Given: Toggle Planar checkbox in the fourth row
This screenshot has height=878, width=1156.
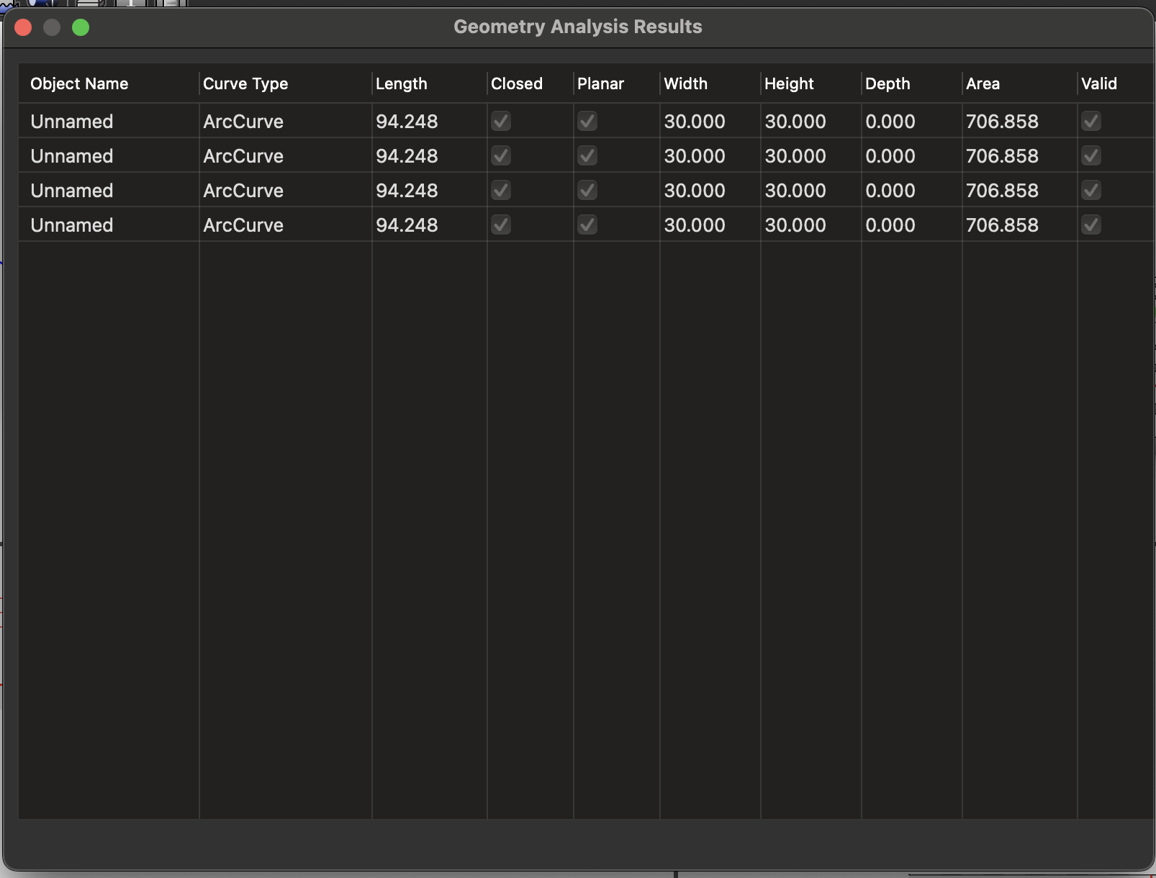Looking at the screenshot, I should pos(587,225).
